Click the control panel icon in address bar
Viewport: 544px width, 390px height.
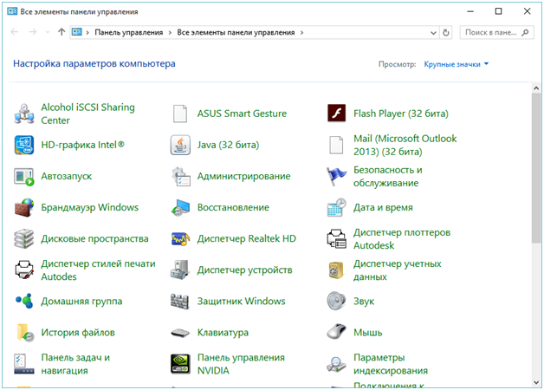(77, 32)
